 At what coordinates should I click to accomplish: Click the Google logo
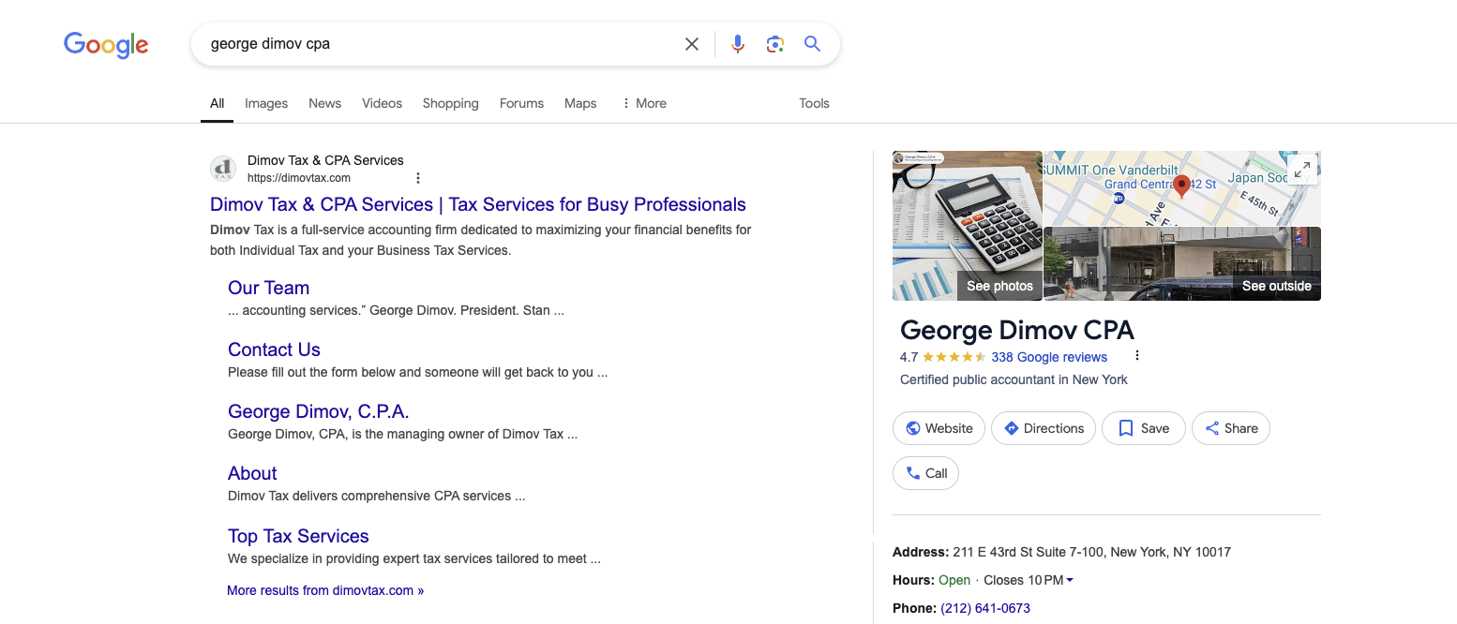coord(105,44)
